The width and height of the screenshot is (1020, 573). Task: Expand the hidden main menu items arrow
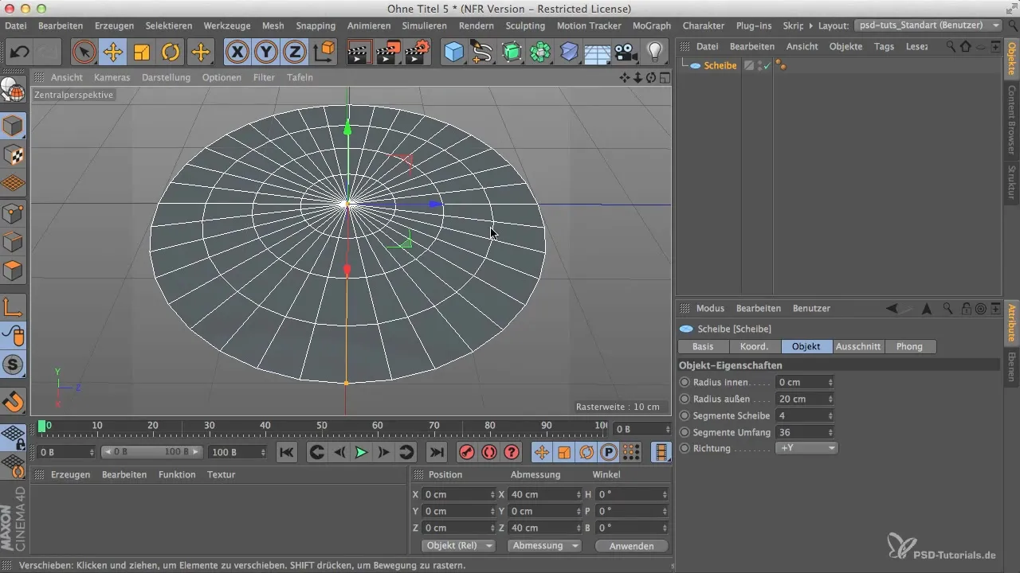[810, 25]
